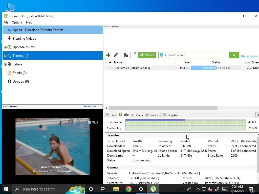Click the network tray icon
Screen dimensions: 259x194
pyautogui.click(x=204, y=189)
